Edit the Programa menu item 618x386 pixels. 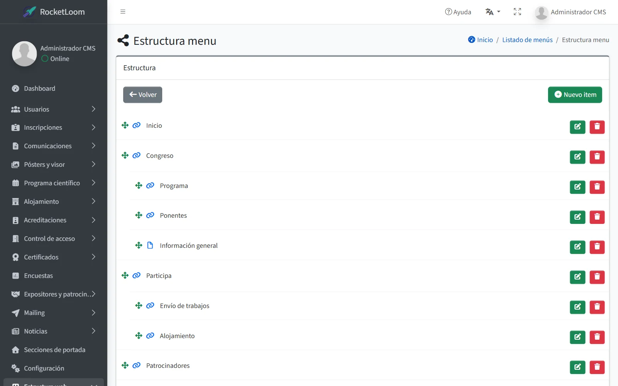tap(577, 187)
